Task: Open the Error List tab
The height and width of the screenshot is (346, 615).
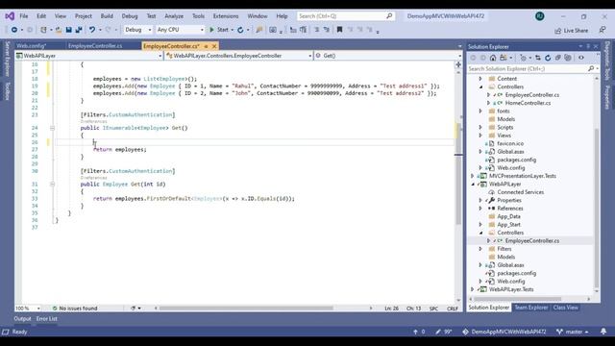Action: point(47,319)
